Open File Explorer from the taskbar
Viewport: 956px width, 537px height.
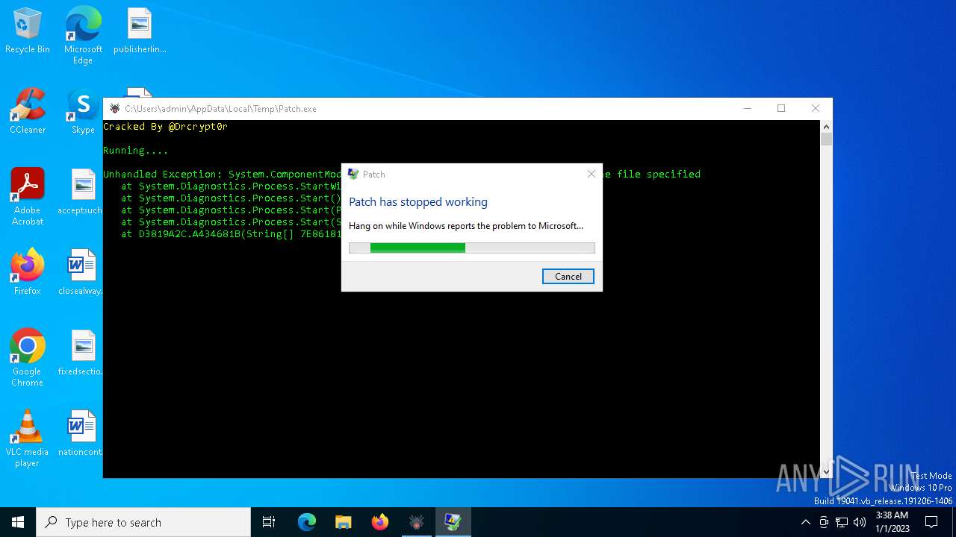(344, 522)
